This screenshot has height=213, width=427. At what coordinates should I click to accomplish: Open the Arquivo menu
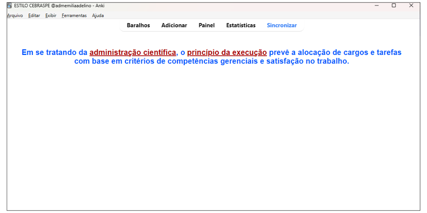pyautogui.click(x=15, y=16)
